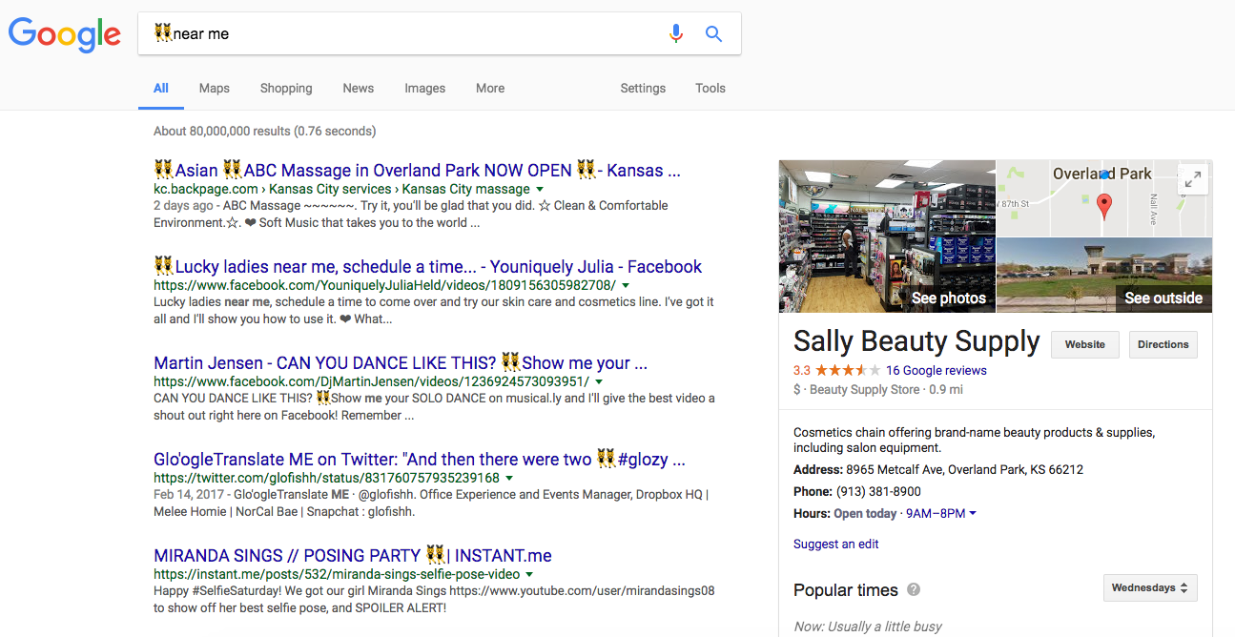Expand arrow next to instant.me URL
1235x637 pixels.
click(529, 575)
